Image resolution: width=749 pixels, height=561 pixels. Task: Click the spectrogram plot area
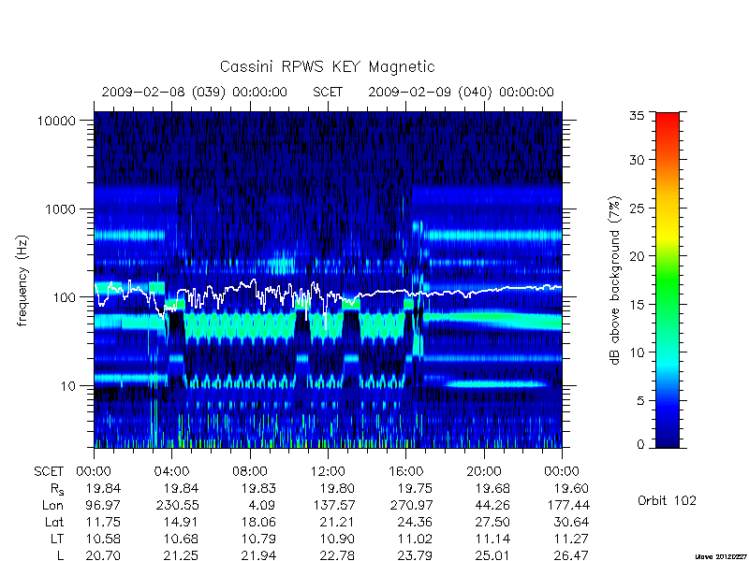328,280
